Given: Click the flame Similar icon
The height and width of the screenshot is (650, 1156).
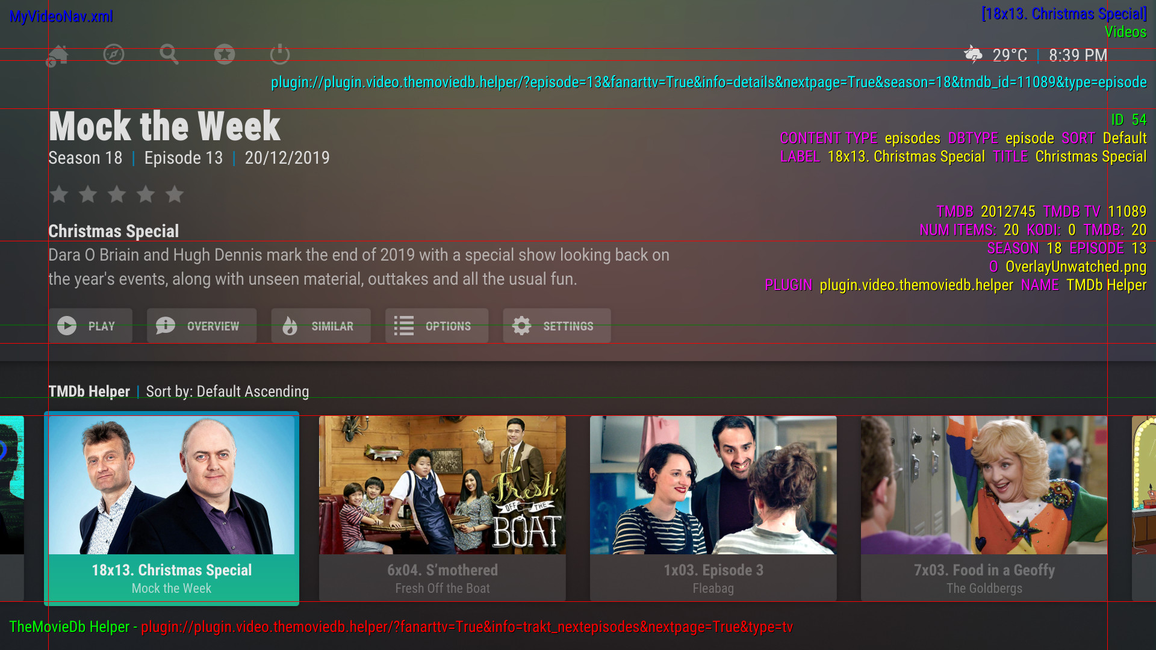Looking at the screenshot, I should tap(290, 326).
